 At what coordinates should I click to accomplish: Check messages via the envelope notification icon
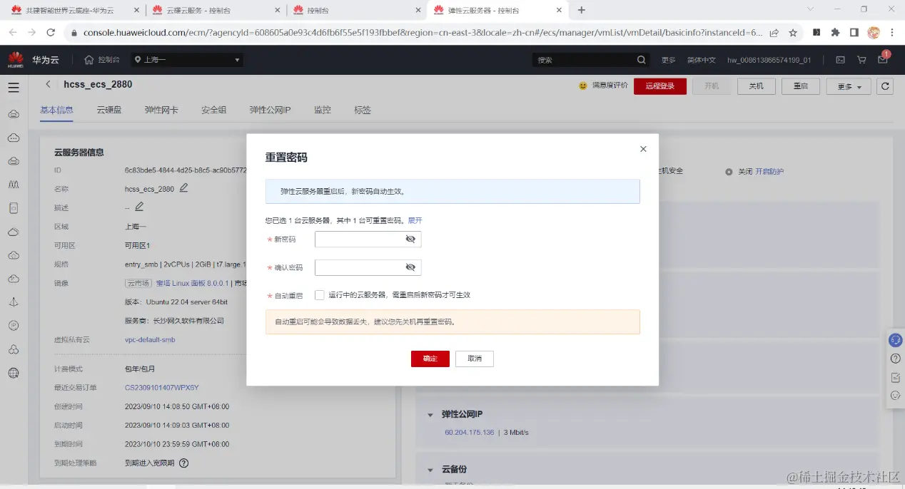[x=882, y=60]
